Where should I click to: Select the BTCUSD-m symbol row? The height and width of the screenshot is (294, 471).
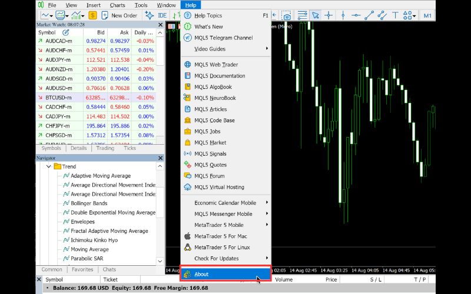click(96, 98)
